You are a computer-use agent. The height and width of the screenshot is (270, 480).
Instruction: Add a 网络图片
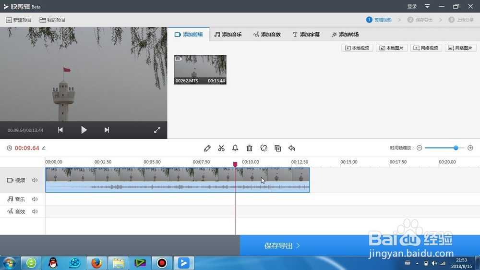click(x=460, y=48)
